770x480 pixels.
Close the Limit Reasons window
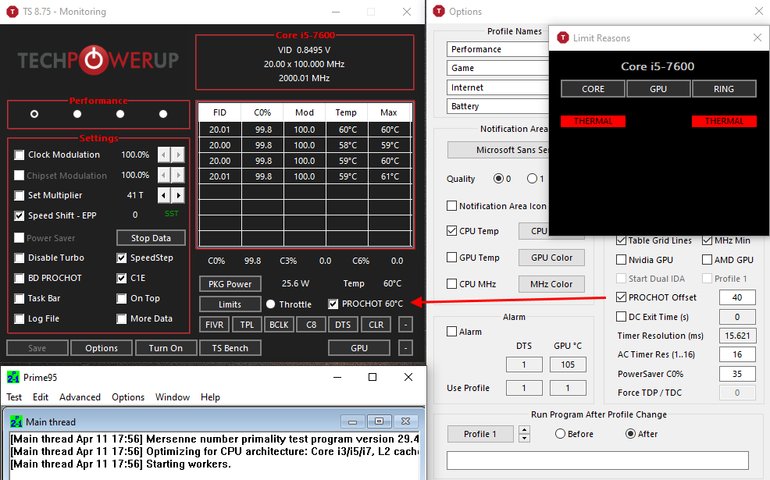(x=757, y=37)
